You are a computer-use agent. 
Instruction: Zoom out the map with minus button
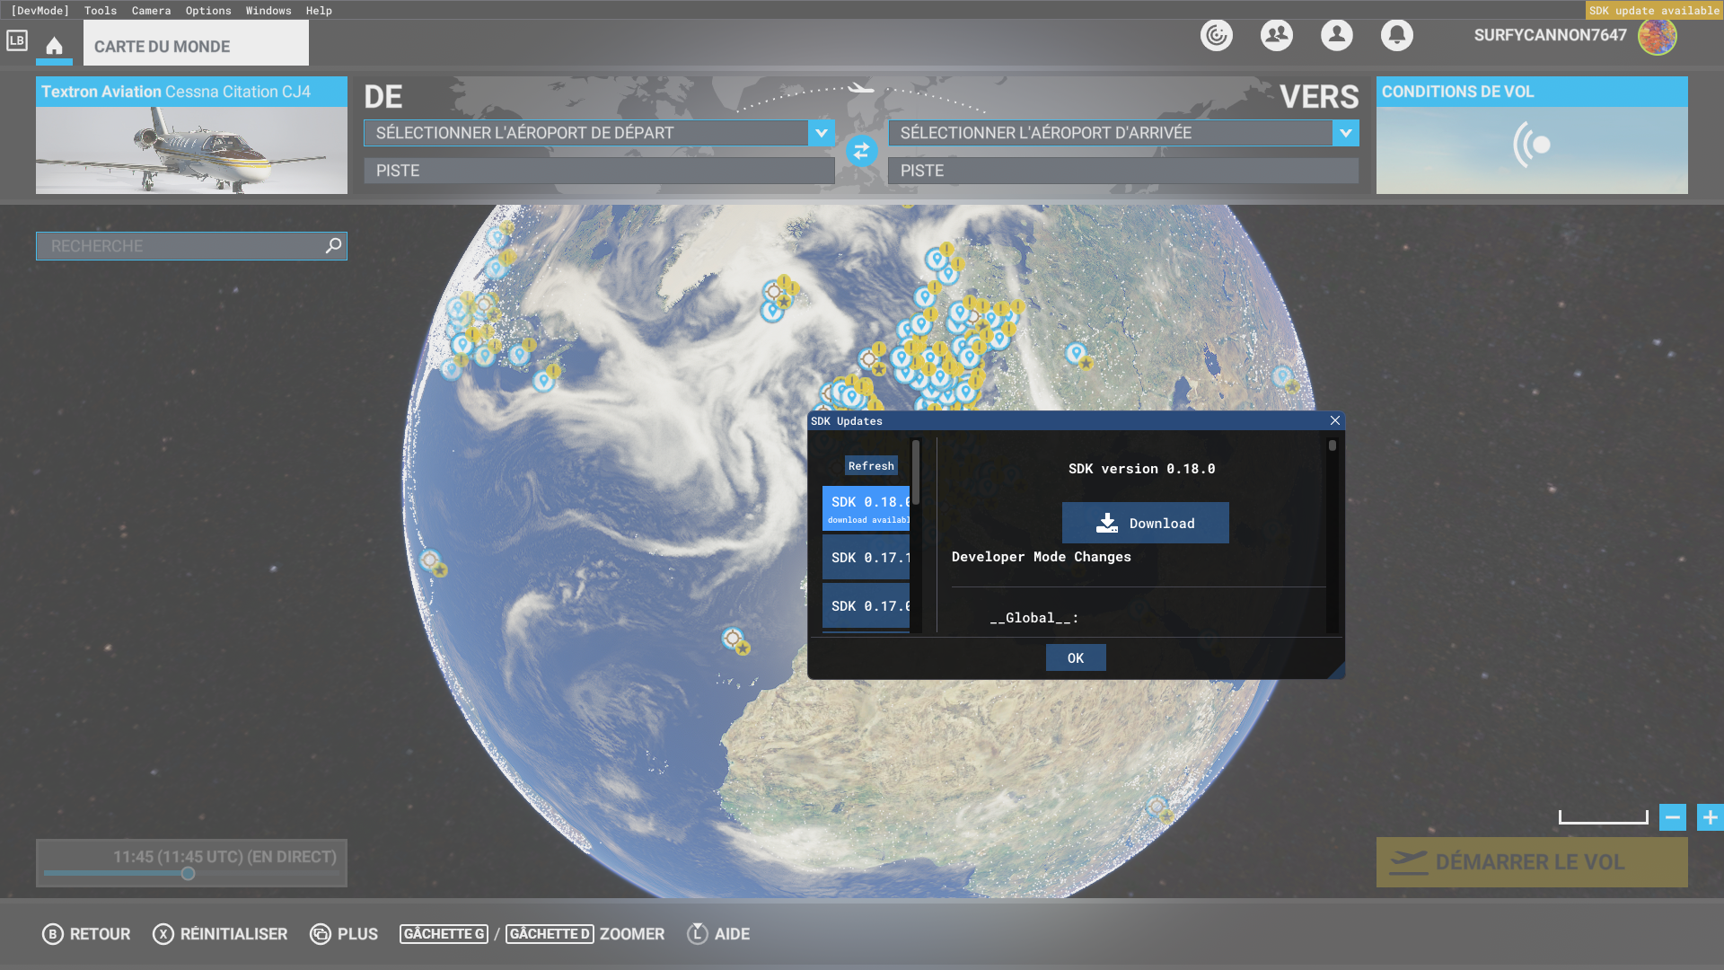coord(1672,817)
